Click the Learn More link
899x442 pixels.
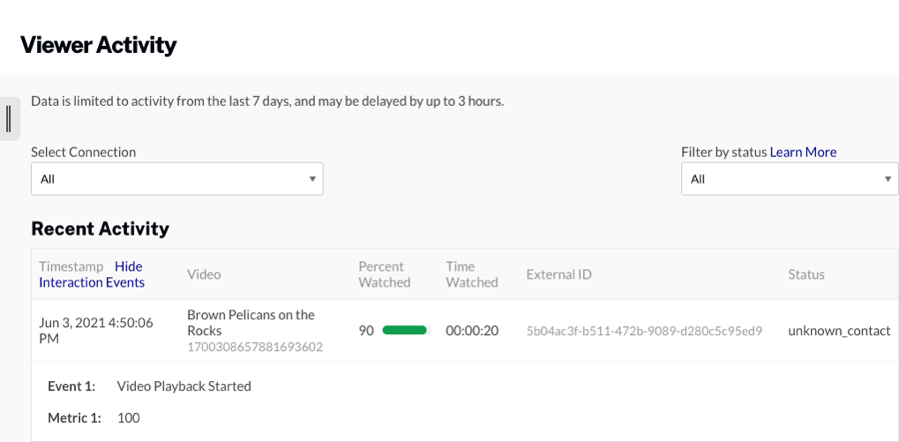(x=802, y=153)
